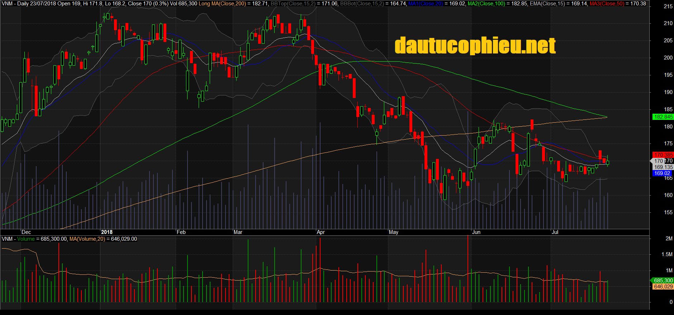Click the 169.135 grey price tag
The height and width of the screenshot is (315, 674).
(663, 167)
